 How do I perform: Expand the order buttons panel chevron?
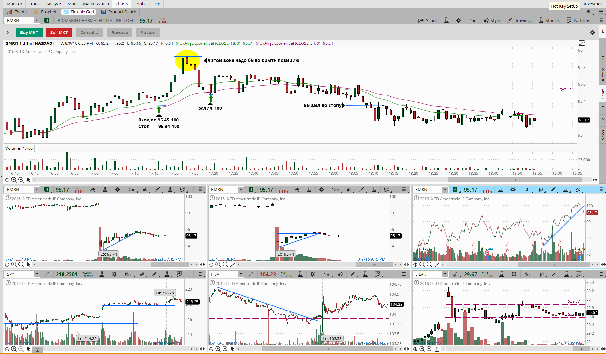[8, 32]
